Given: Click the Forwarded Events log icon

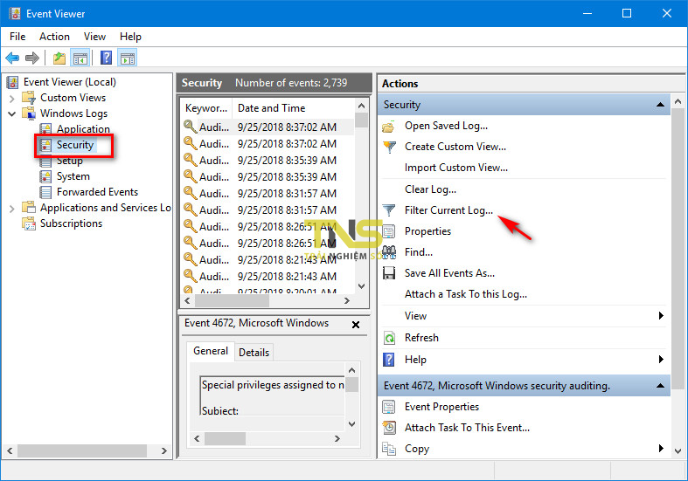Looking at the screenshot, I should point(45,192).
